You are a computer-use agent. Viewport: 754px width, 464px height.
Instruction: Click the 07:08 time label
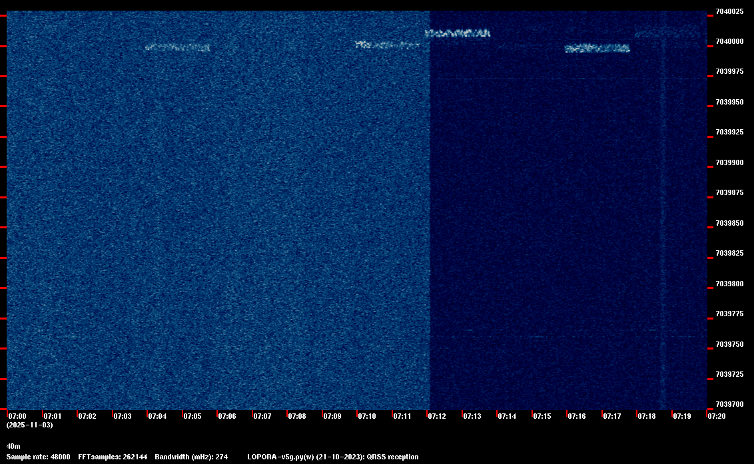pyautogui.click(x=297, y=416)
